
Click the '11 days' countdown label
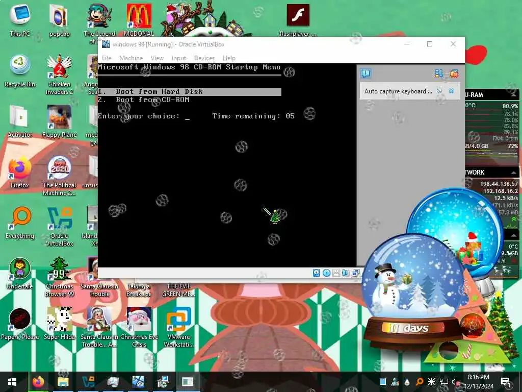[409, 328]
